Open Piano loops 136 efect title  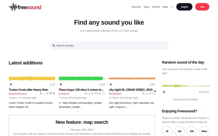click(81, 90)
